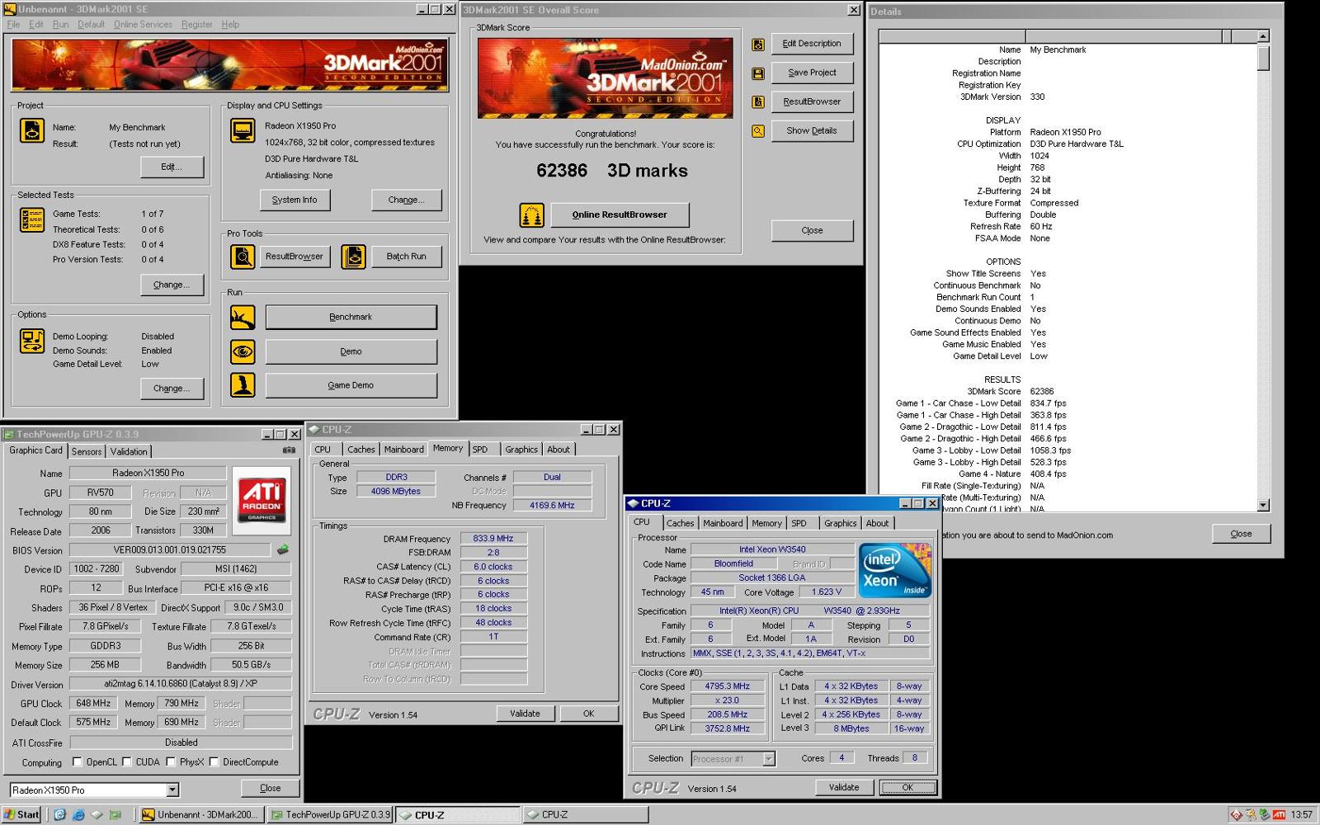Click the GPU-Z screenshot camera icon
Screen dimensions: 1320x825
(289, 450)
